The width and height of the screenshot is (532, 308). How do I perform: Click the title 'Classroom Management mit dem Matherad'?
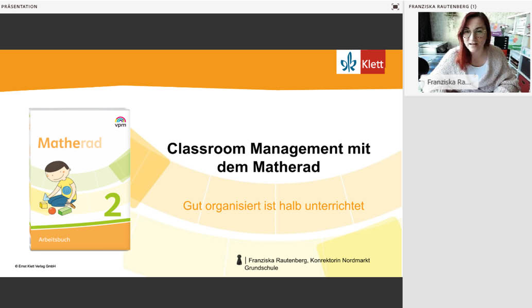tap(268, 157)
